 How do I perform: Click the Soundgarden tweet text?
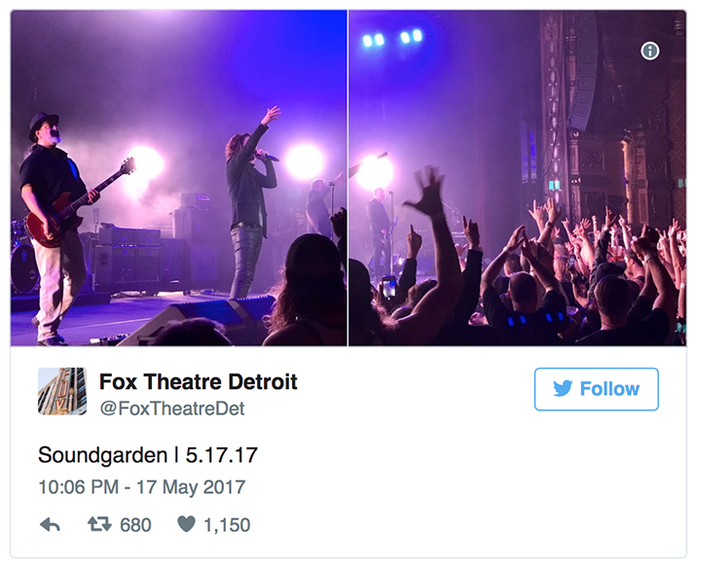pos(148,455)
